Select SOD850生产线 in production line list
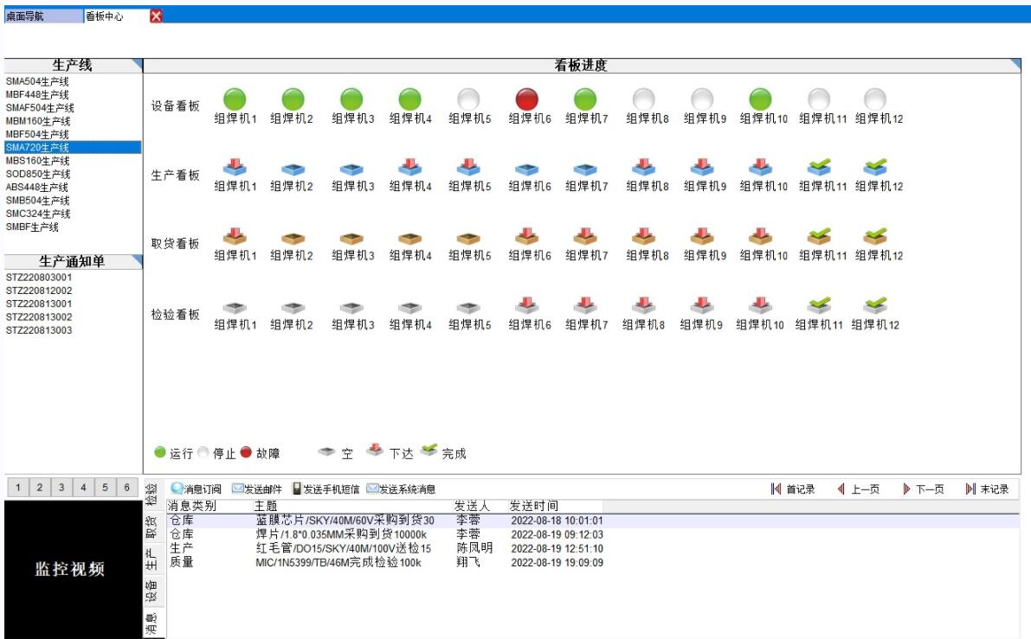 click(36, 174)
